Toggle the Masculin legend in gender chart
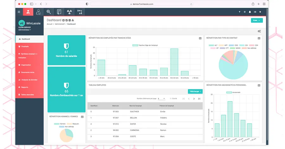Viewport: 285px width, 149px height. [73, 124]
